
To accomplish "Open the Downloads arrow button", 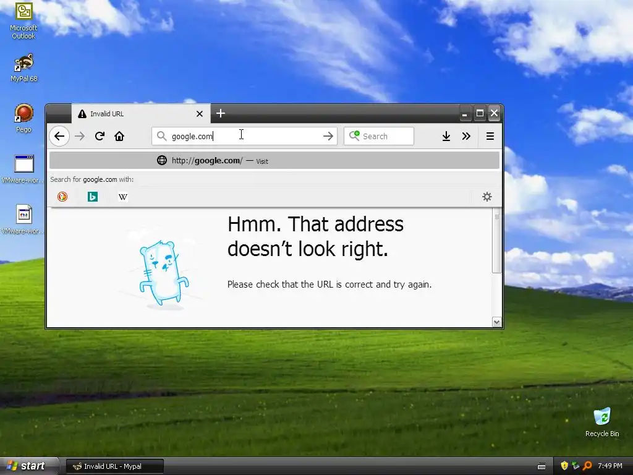I will pyautogui.click(x=446, y=136).
